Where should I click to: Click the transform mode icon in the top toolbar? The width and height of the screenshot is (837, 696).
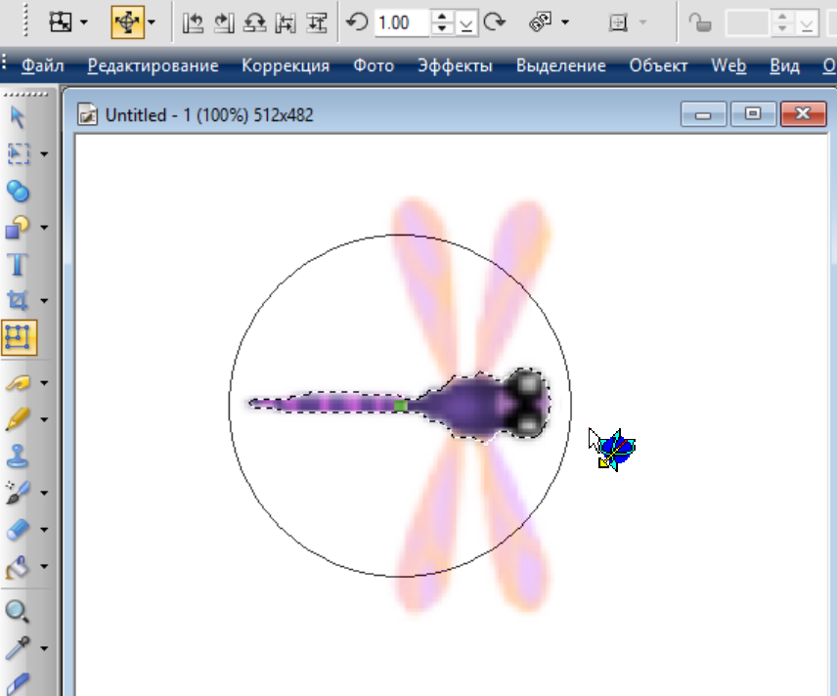[x=61, y=22]
